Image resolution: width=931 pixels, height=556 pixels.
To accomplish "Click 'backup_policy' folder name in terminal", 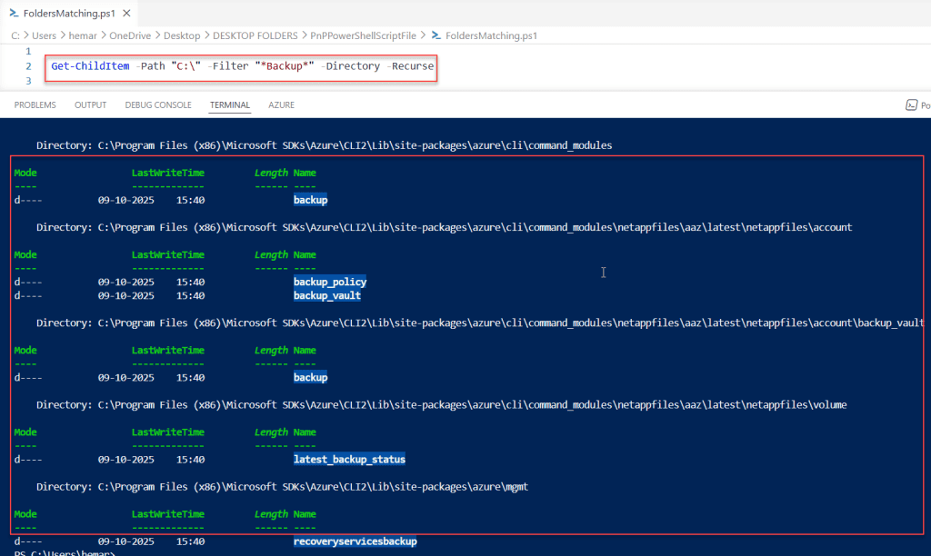I will click(x=330, y=282).
